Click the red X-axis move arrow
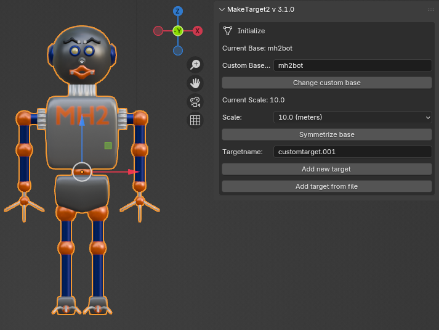Viewport: 439px width, 330px height. click(x=133, y=172)
